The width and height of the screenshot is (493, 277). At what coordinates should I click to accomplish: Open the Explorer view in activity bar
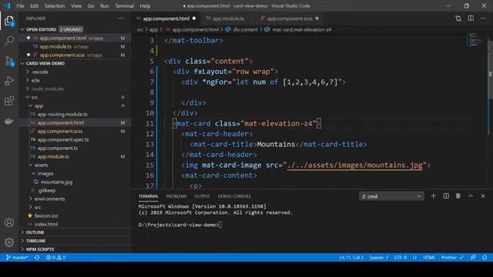coord(9,21)
